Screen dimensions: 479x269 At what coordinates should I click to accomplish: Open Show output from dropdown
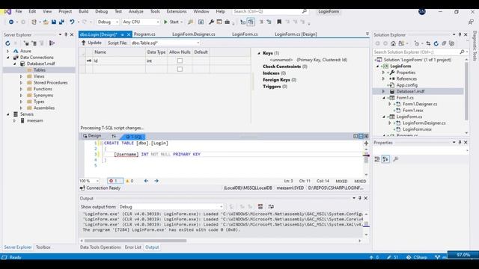(171, 207)
